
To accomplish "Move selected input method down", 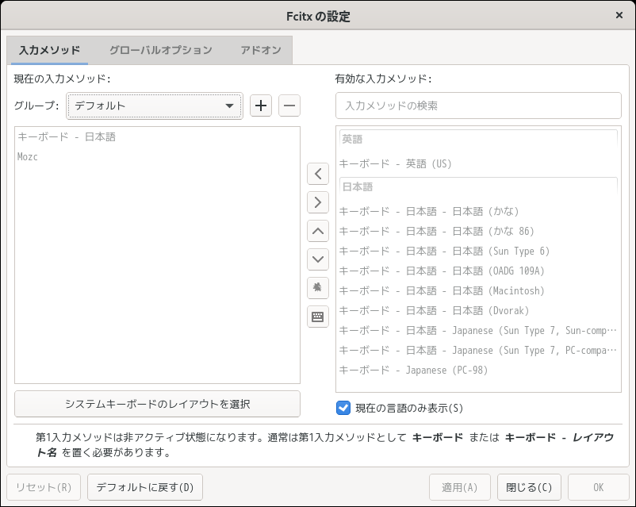I will (318, 259).
